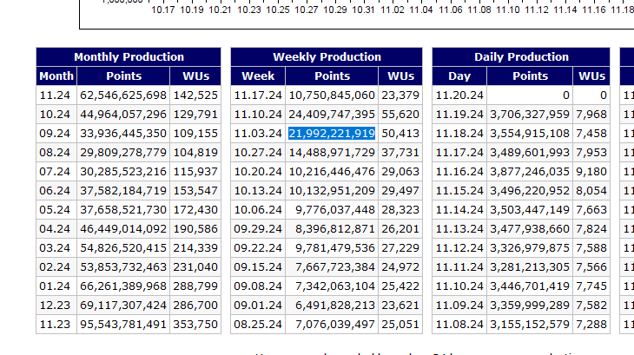Click week cell 10.20.24
This screenshot has height=355, width=634.
[258, 172]
